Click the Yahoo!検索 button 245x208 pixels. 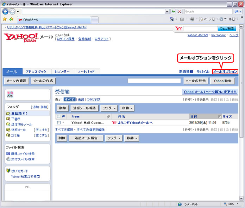pyautogui.click(x=222, y=81)
